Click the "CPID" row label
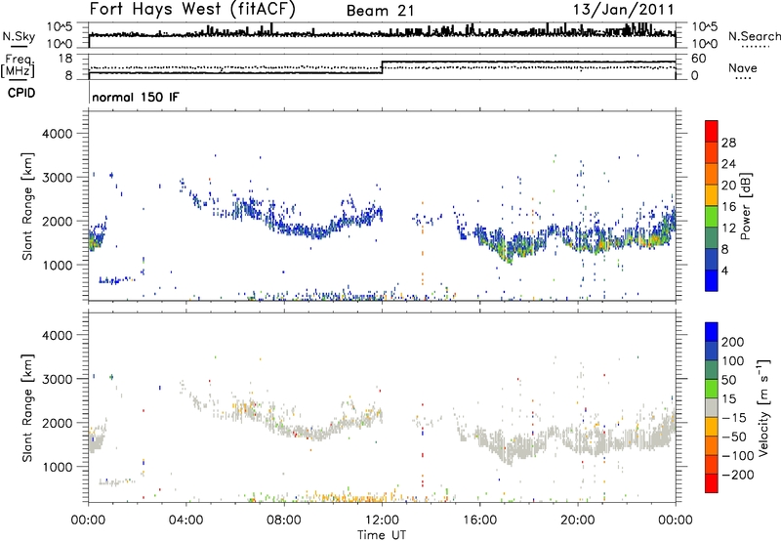The image size is (781, 541). coord(21,93)
